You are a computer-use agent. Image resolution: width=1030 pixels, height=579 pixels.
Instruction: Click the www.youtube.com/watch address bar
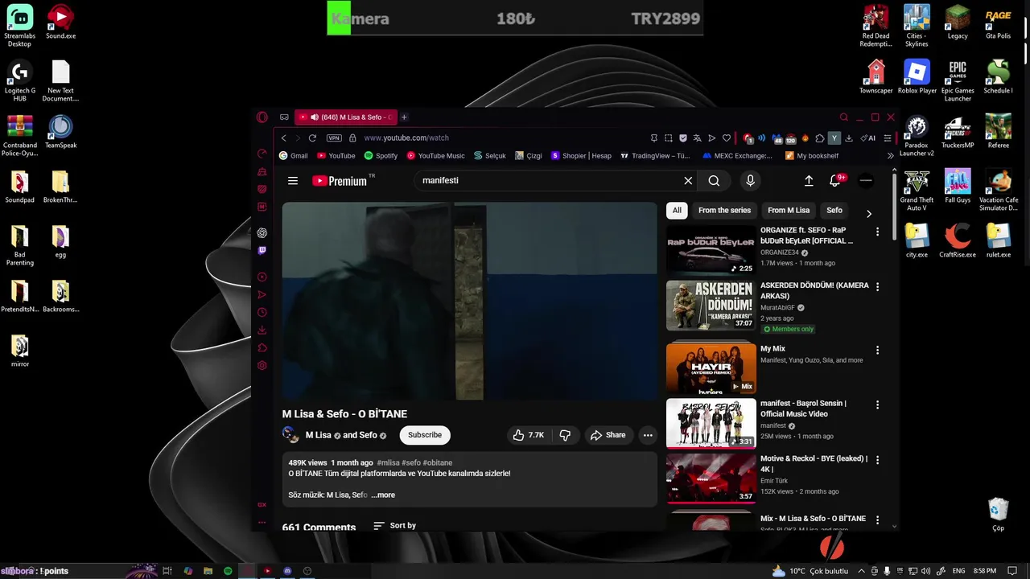[406, 138]
